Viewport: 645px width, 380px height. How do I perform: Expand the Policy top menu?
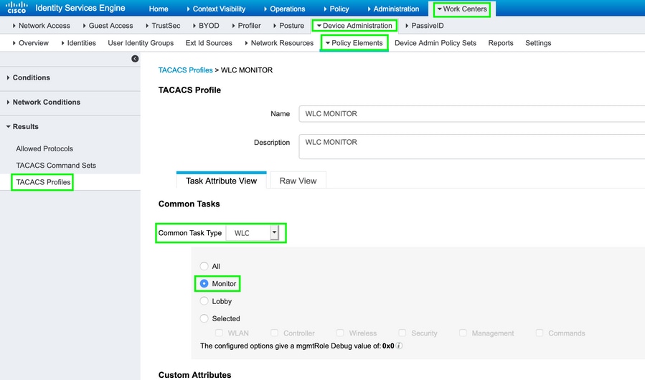tap(336, 9)
